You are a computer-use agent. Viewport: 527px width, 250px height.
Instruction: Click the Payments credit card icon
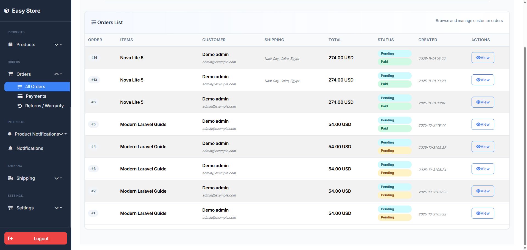(x=20, y=96)
